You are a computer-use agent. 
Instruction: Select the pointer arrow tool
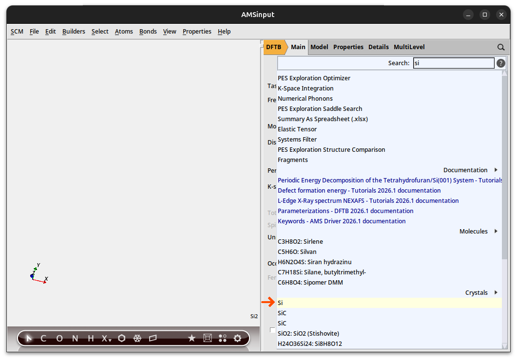coord(29,339)
